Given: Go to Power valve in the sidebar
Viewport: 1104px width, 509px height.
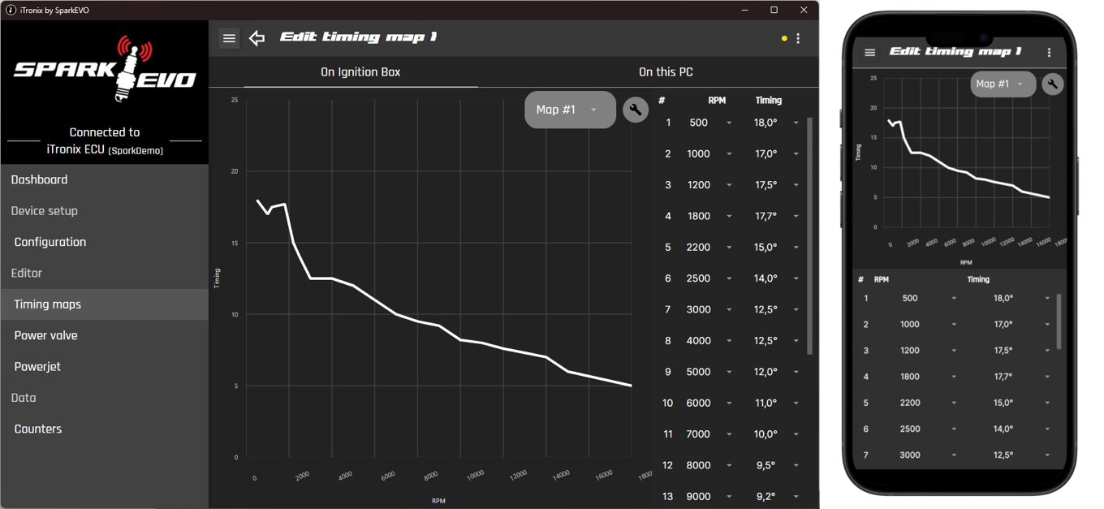Looking at the screenshot, I should [x=46, y=335].
